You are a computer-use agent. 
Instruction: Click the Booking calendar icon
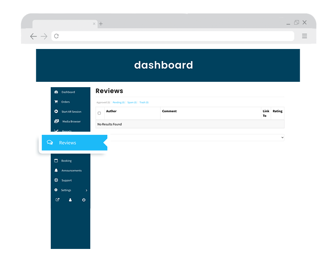(x=56, y=160)
